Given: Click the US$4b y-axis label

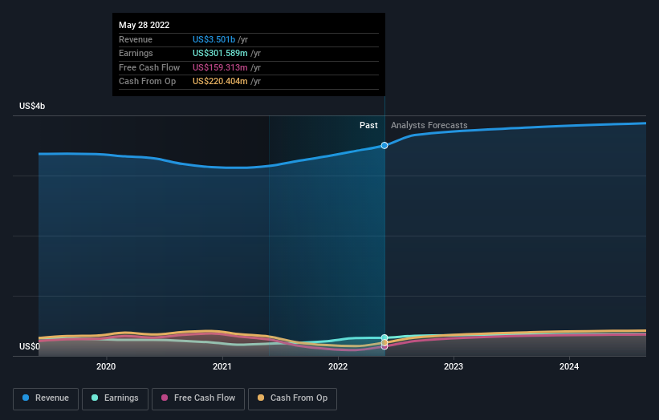Looking at the screenshot, I should tap(32, 106).
